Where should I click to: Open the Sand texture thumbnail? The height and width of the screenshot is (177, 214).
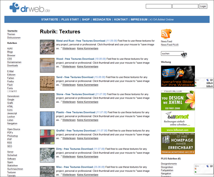(x=47, y=83)
